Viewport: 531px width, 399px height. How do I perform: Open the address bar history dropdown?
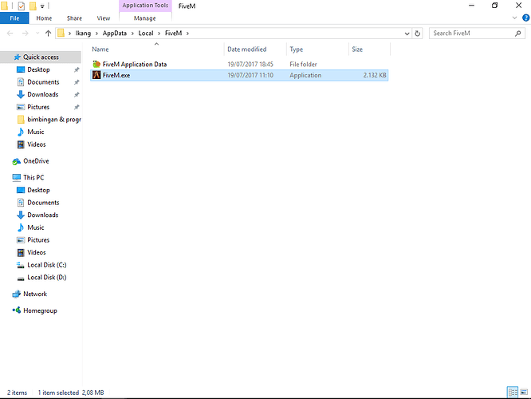pyautogui.click(x=407, y=34)
